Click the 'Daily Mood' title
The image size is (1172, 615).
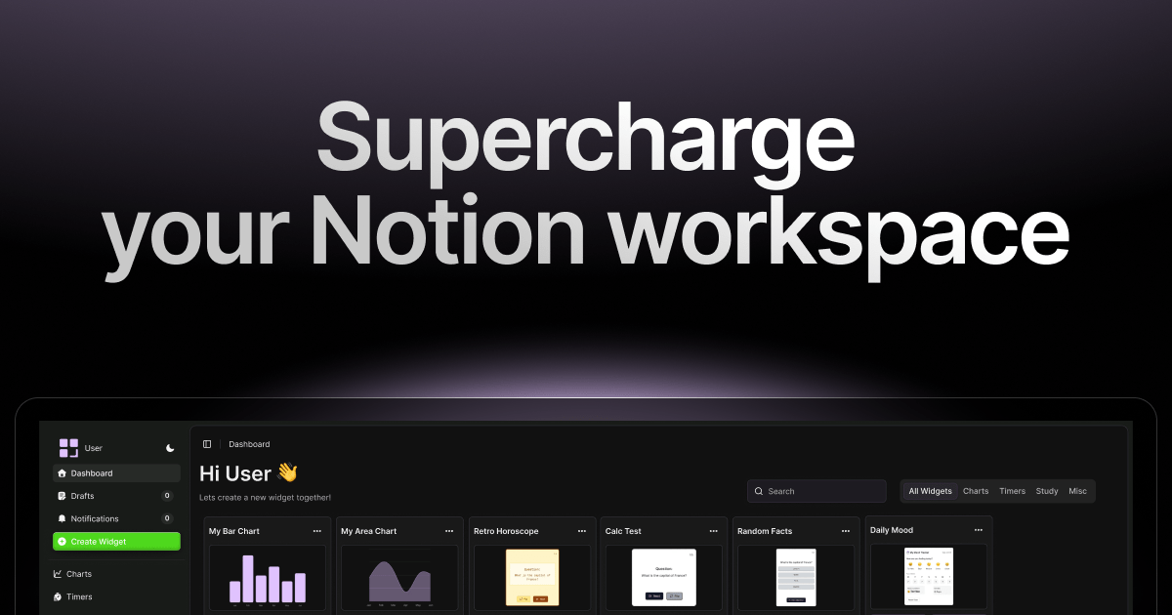coord(894,530)
